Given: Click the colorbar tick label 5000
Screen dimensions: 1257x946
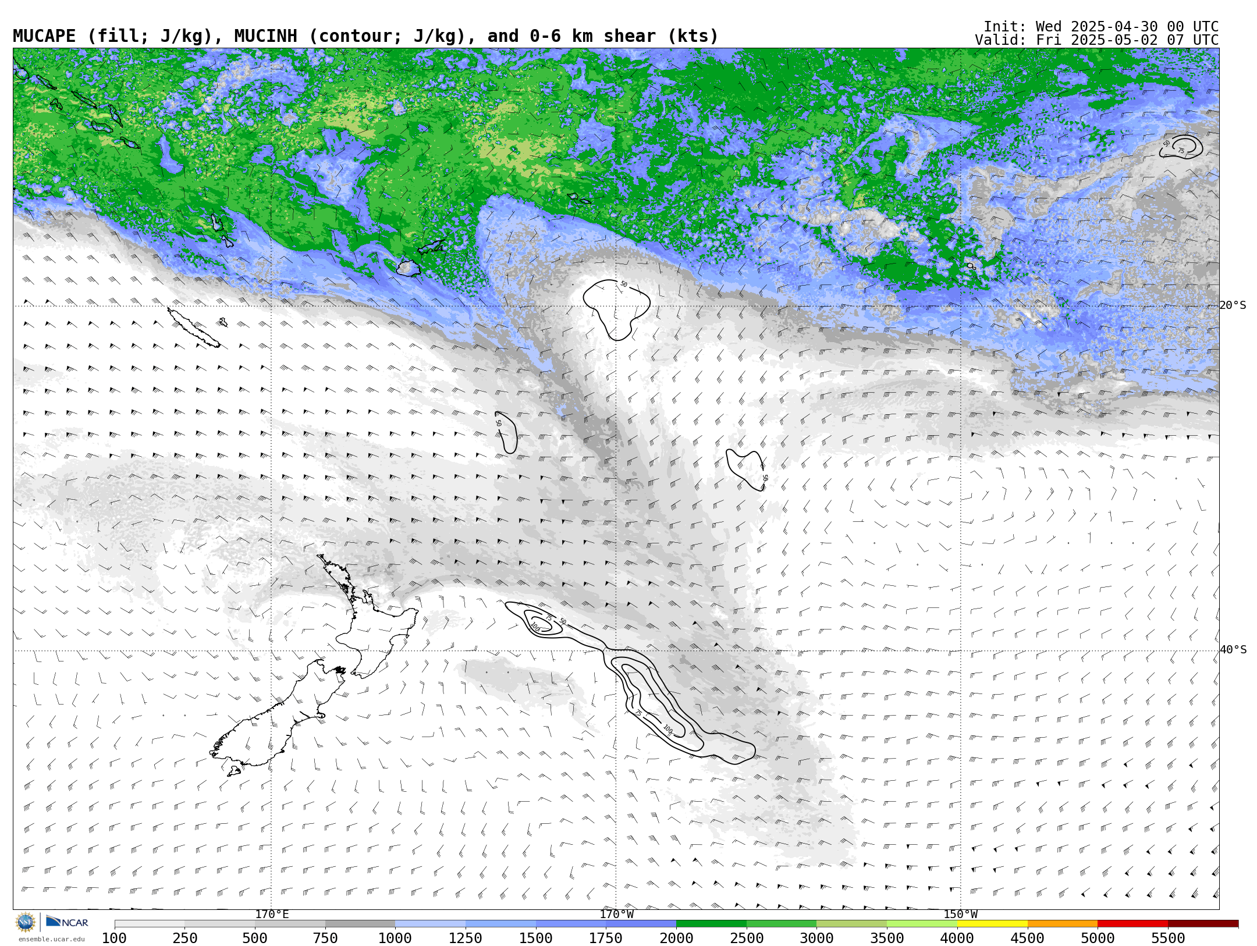Looking at the screenshot, I should click(1098, 938).
